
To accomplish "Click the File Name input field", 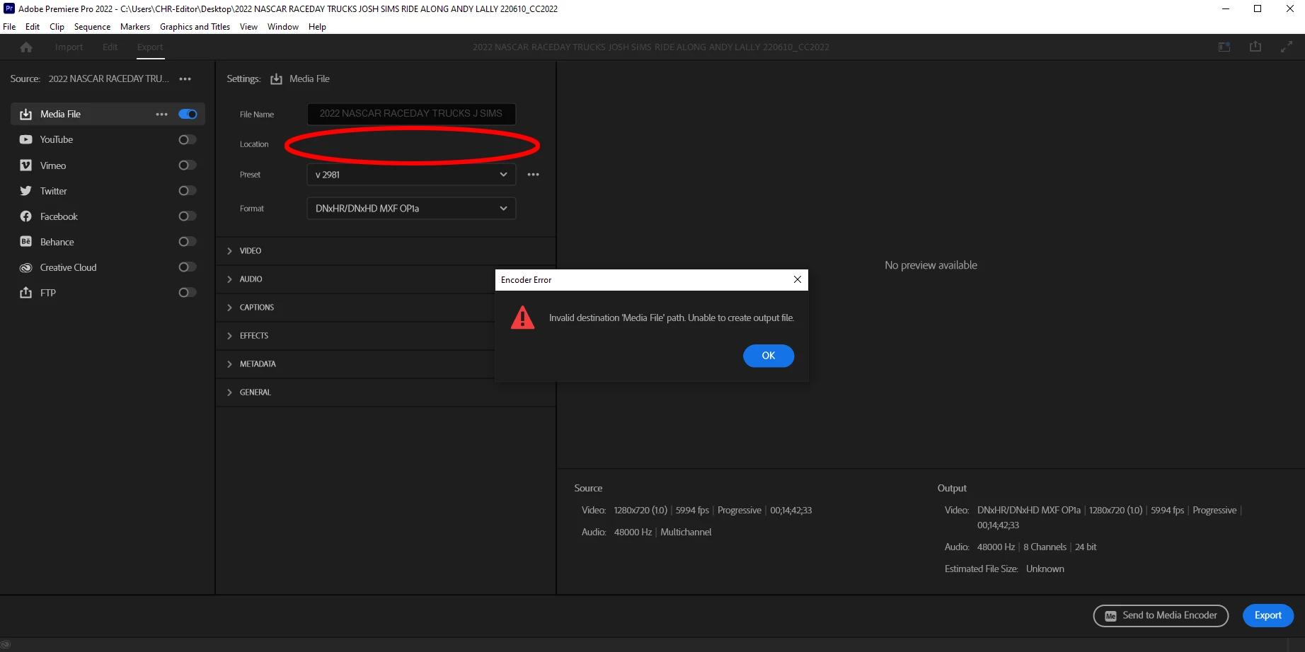I will tap(411, 114).
